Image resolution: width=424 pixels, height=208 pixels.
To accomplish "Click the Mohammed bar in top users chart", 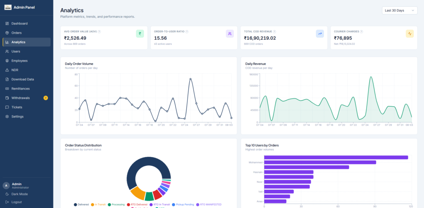I will tap(320, 163).
